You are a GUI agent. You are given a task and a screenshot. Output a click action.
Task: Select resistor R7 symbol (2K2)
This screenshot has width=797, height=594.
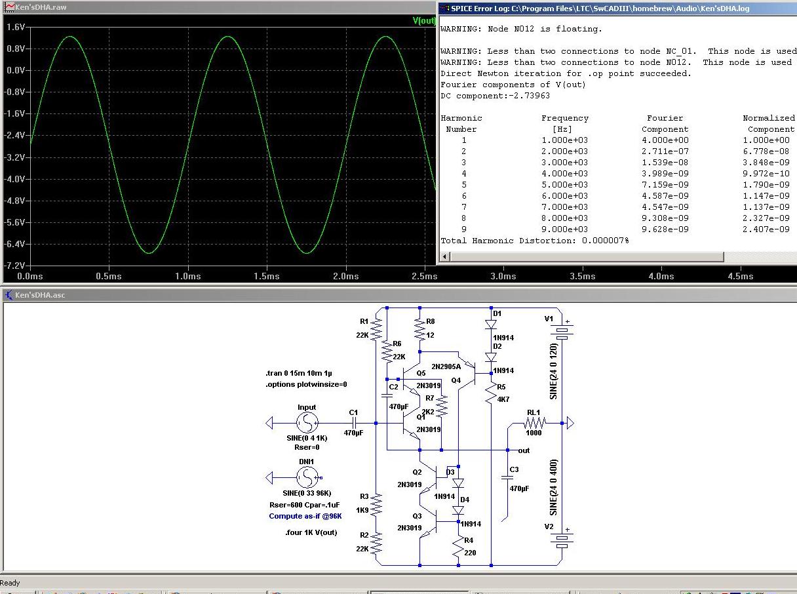coord(442,406)
